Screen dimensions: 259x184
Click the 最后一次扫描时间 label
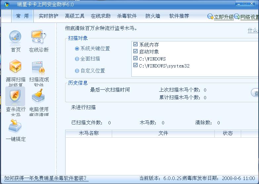tap(110, 90)
